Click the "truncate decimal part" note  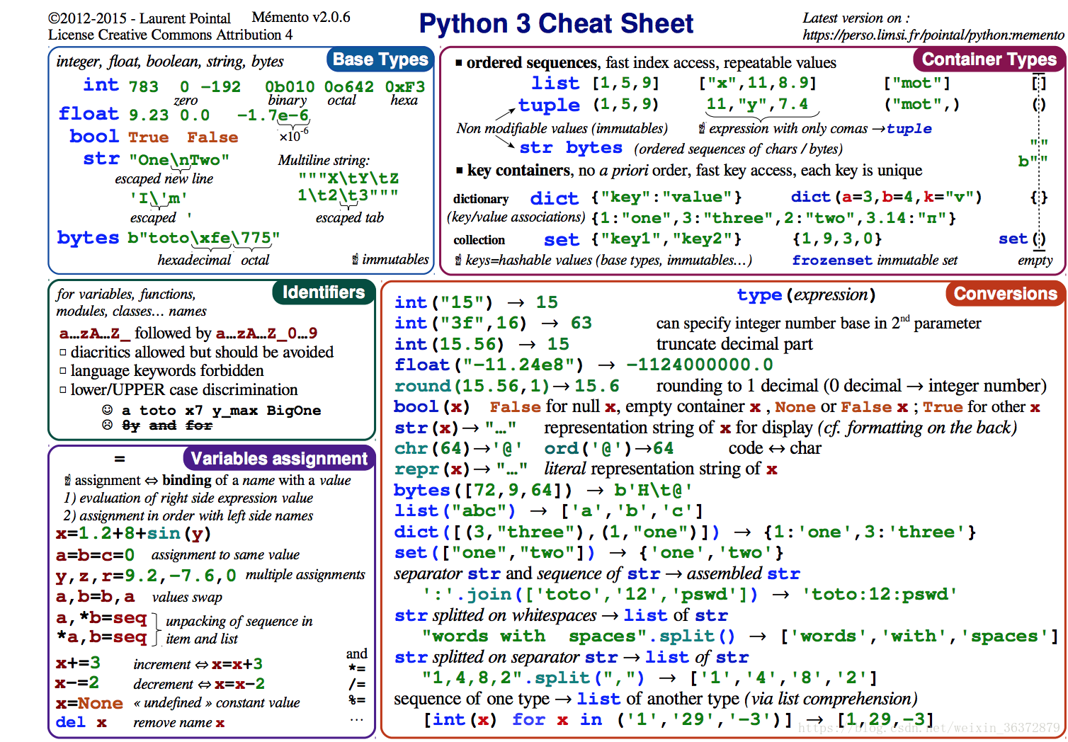coord(734,345)
